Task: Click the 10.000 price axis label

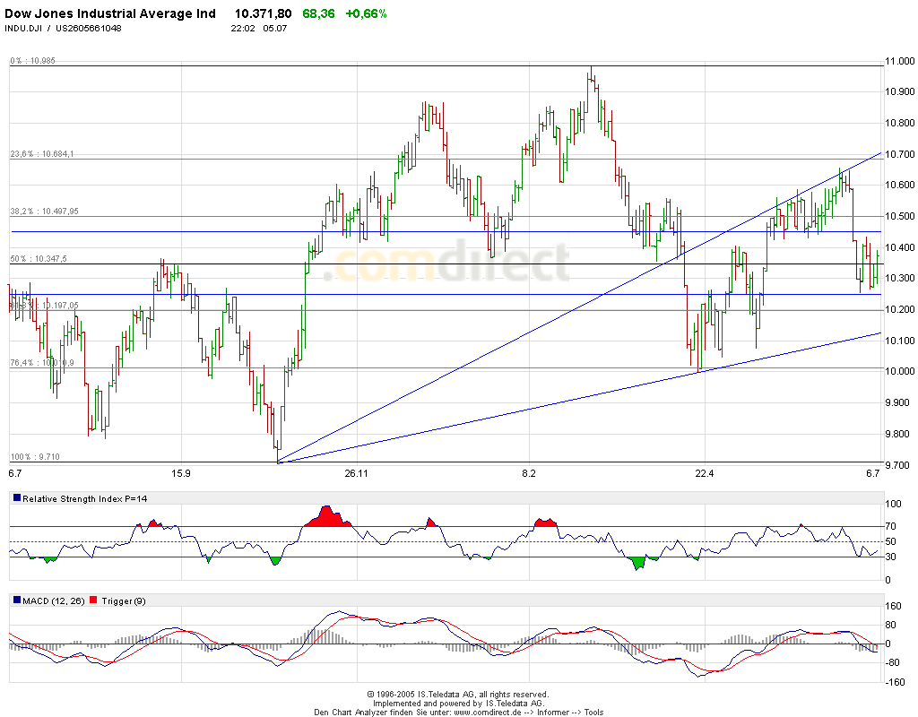Action: [x=899, y=372]
